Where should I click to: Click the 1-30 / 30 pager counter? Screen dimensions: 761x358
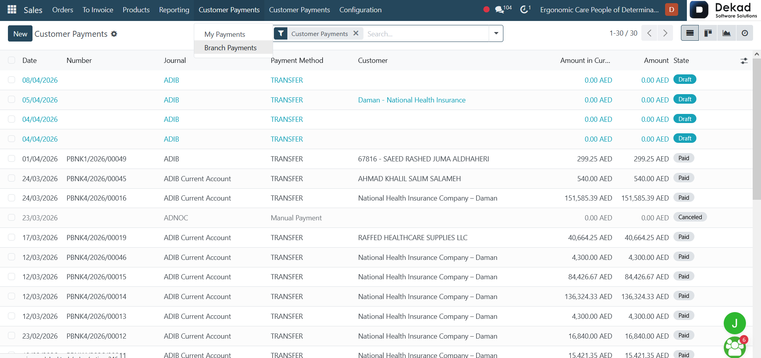623,33
